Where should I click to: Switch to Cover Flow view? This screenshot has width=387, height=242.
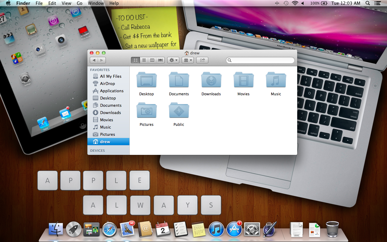tap(161, 60)
